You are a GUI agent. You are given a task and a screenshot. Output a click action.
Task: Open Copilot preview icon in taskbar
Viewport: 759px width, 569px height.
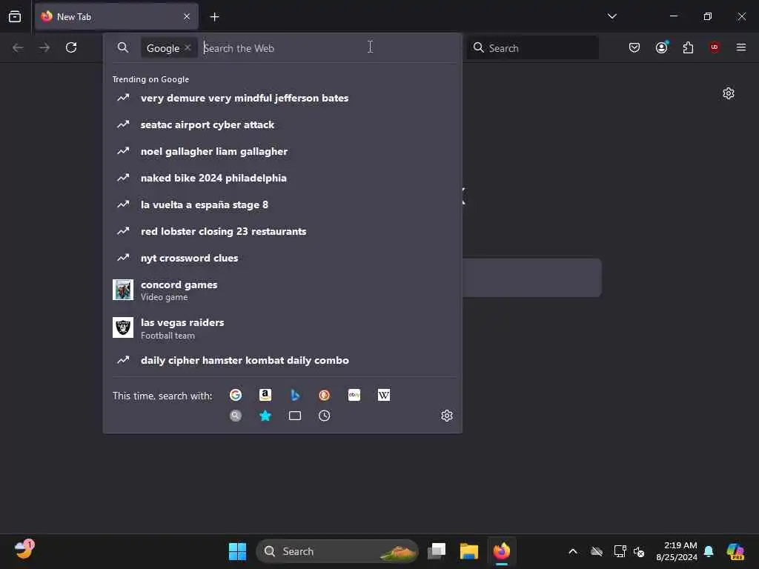[x=736, y=551]
